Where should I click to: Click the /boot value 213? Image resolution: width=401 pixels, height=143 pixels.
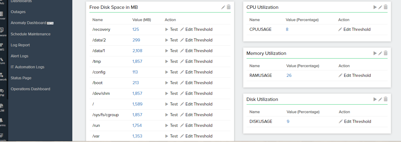click(136, 83)
